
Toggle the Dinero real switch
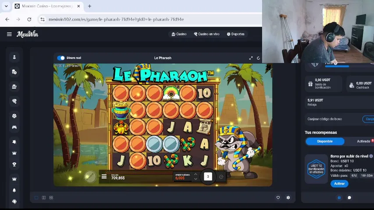pyautogui.click(x=61, y=58)
